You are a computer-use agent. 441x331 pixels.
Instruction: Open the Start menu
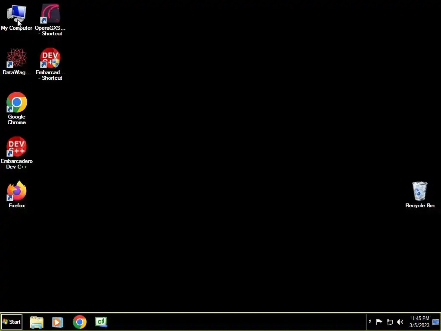pos(11,322)
